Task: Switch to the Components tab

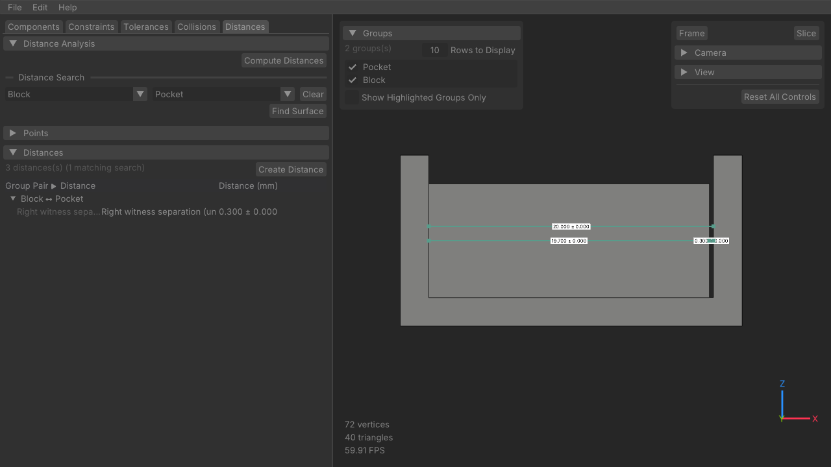Action: pyautogui.click(x=34, y=27)
